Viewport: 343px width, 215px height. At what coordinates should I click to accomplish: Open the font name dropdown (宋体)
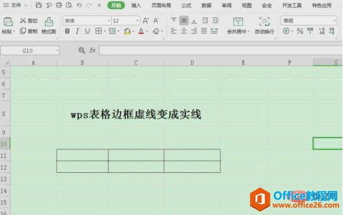[109, 21]
